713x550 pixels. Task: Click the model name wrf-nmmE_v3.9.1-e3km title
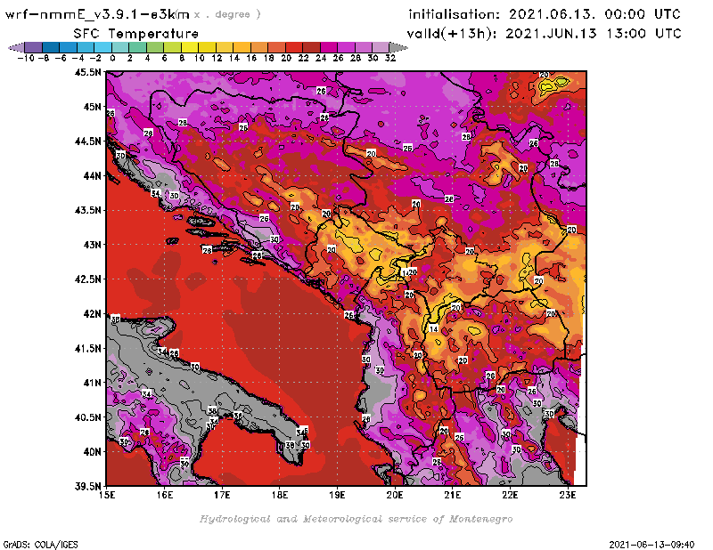[97, 14]
